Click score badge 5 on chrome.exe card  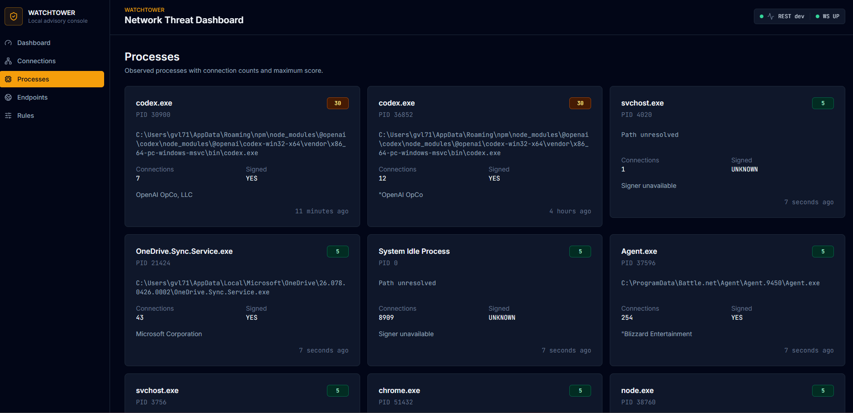tap(580, 391)
